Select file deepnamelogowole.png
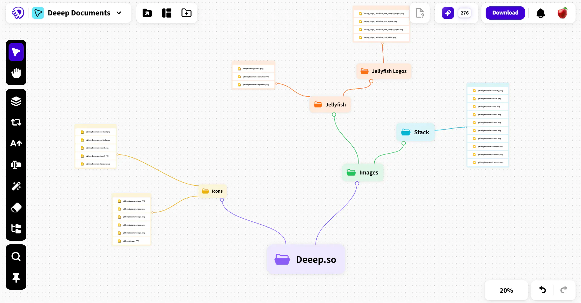 253,69
